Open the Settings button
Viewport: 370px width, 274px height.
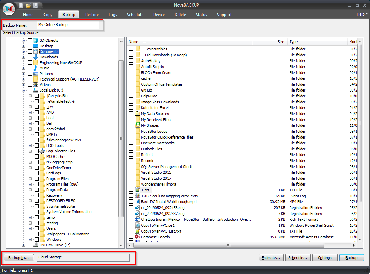click(324, 258)
